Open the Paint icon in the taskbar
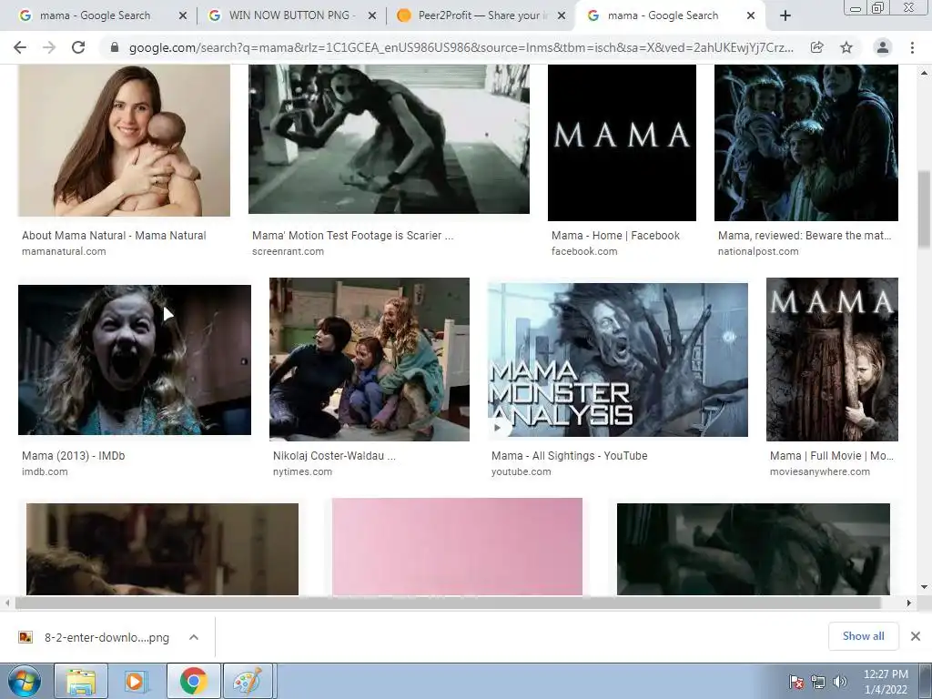This screenshot has height=699, width=932. [x=248, y=681]
